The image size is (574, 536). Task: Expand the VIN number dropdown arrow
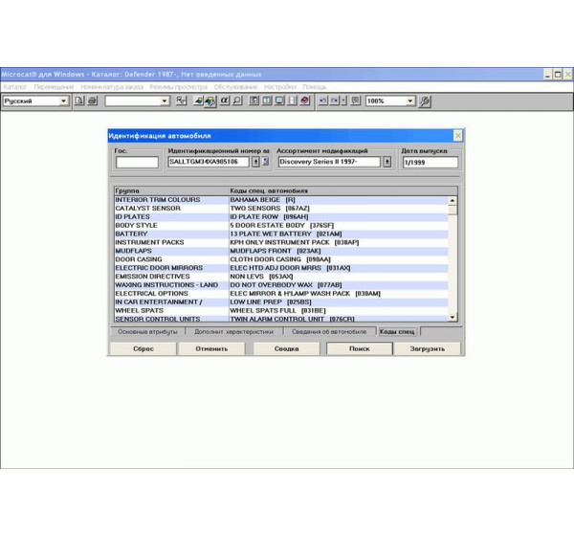tap(255, 162)
